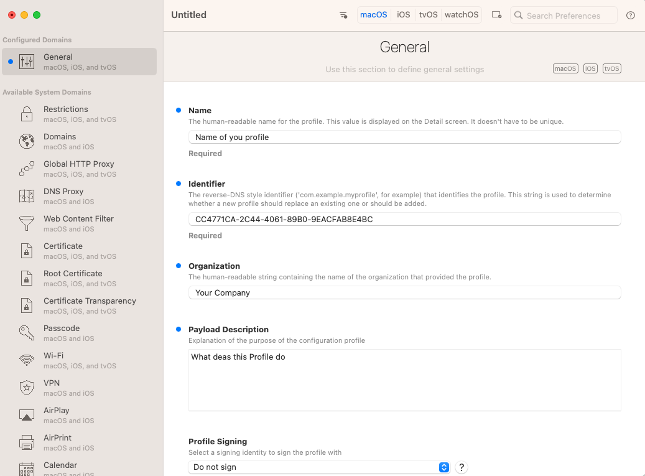Switch to the watchOS platform tab
645x476 pixels.
coord(462,15)
